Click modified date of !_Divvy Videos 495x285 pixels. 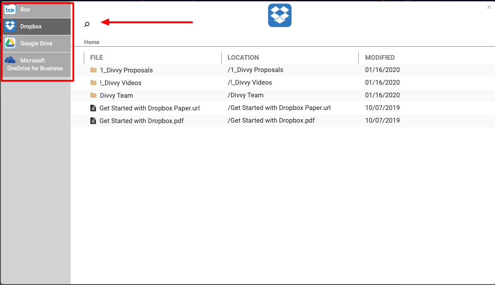tap(382, 82)
